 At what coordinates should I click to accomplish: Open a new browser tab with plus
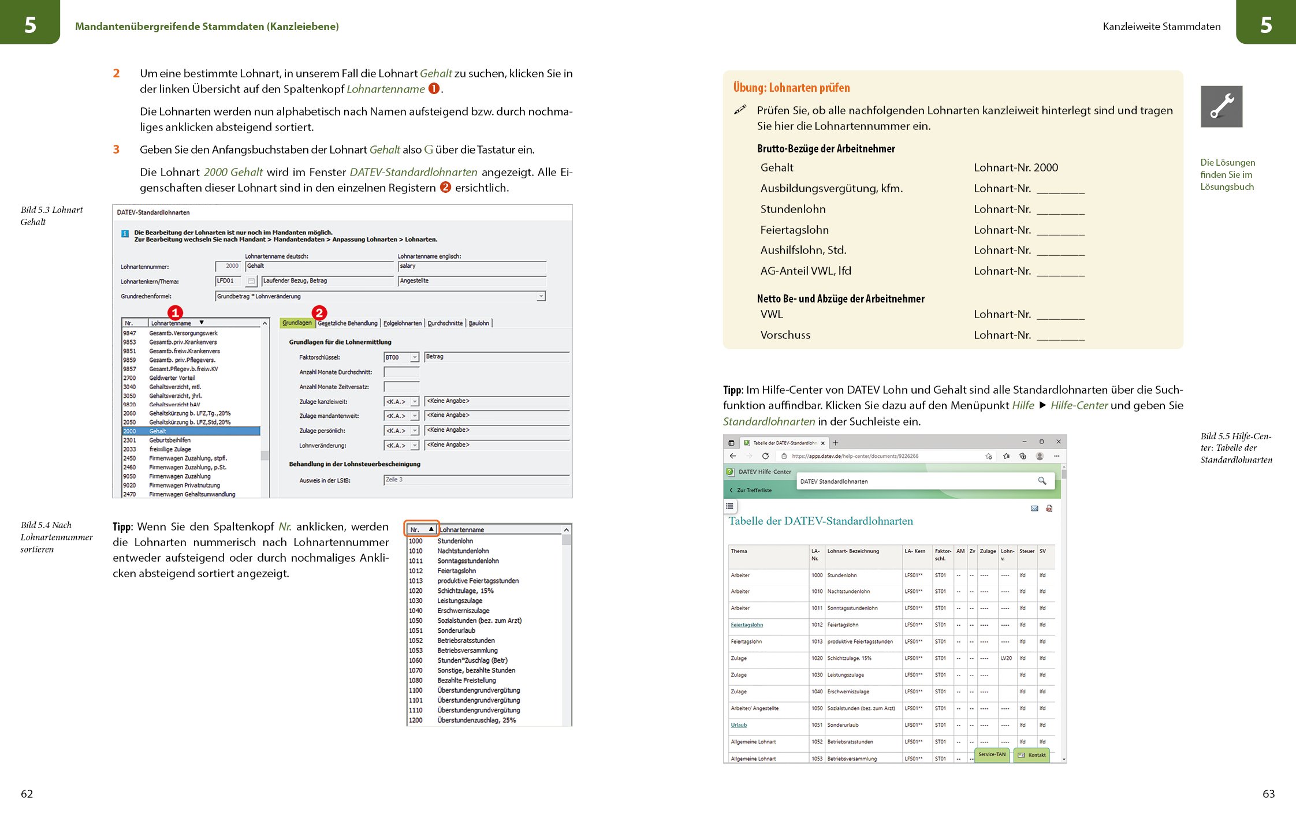pos(835,443)
